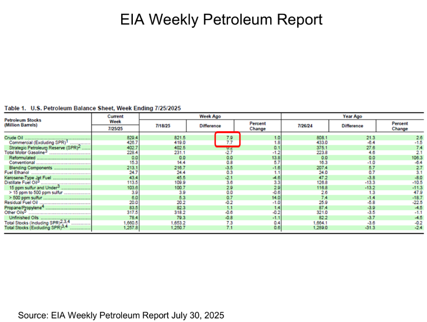This screenshot has height=322, width=427.
Task: Click the SPR year-ago value "375.1"
Action: (322, 148)
